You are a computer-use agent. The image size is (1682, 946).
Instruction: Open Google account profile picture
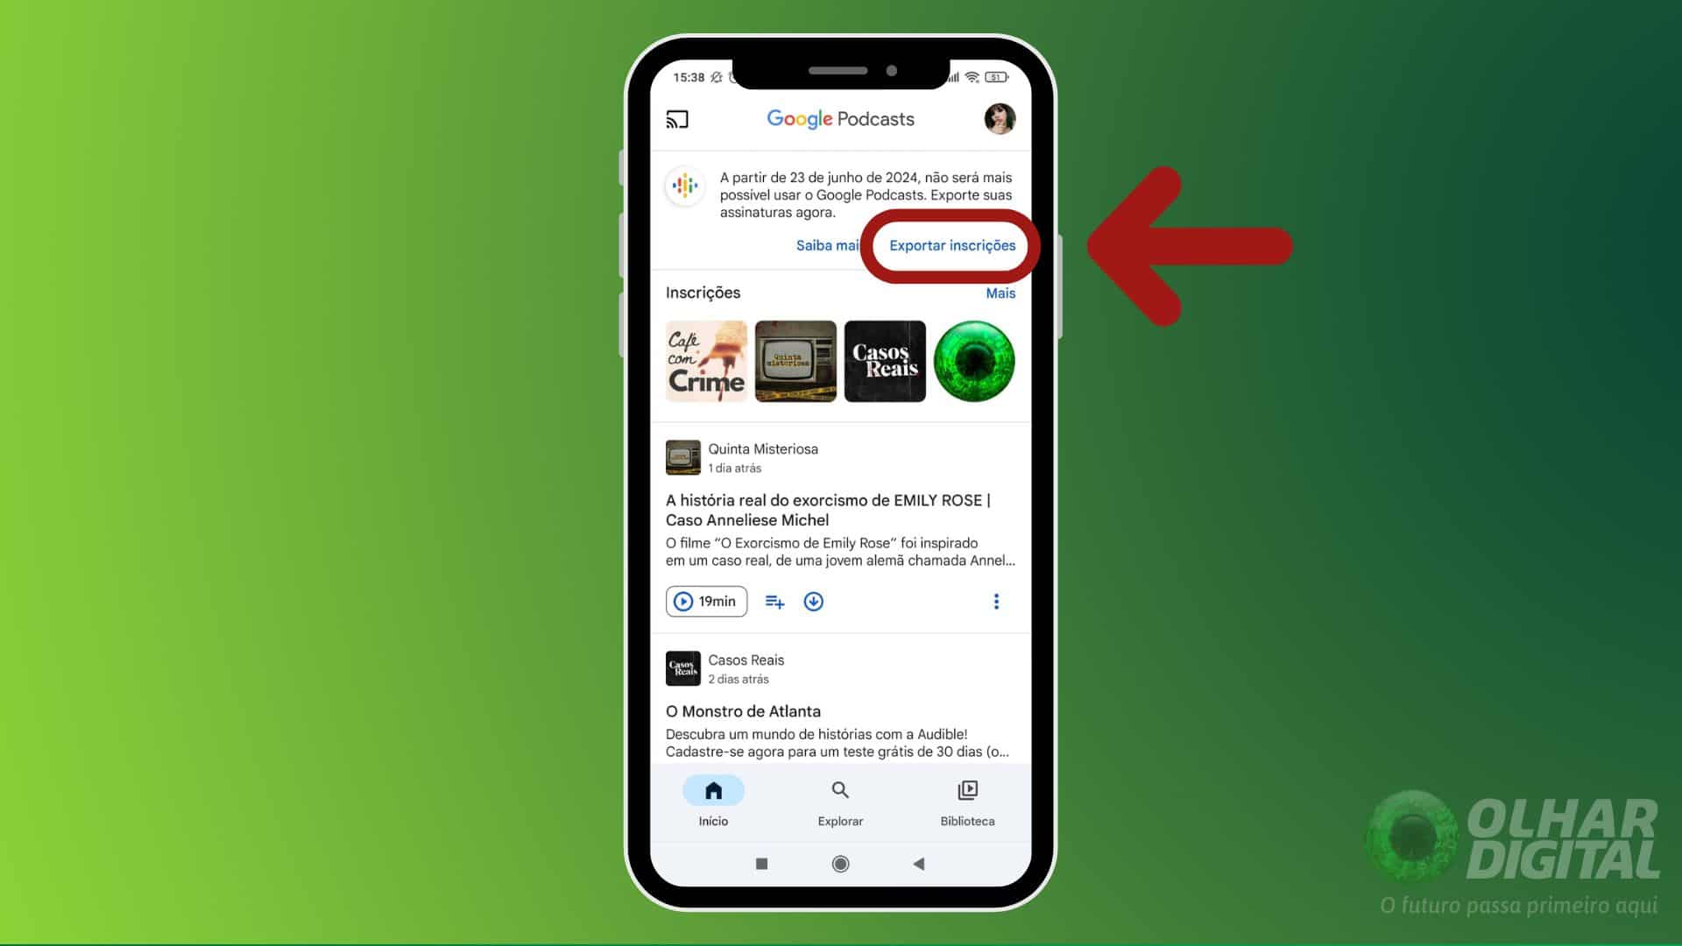coord(998,119)
